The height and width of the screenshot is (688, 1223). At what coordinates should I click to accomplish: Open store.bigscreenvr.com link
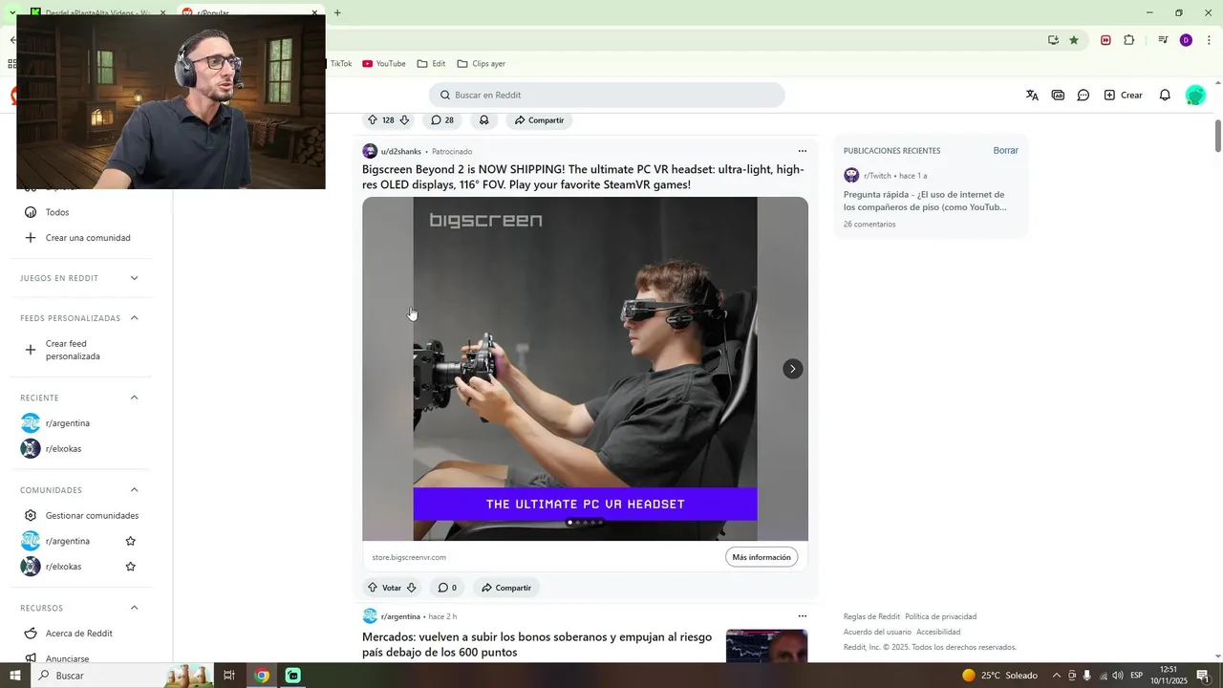409,557
